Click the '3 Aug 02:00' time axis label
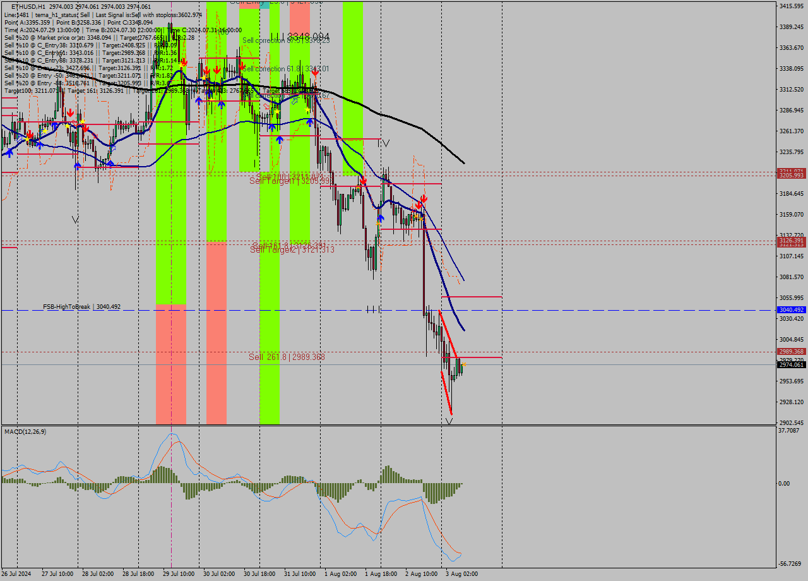 pos(461,574)
